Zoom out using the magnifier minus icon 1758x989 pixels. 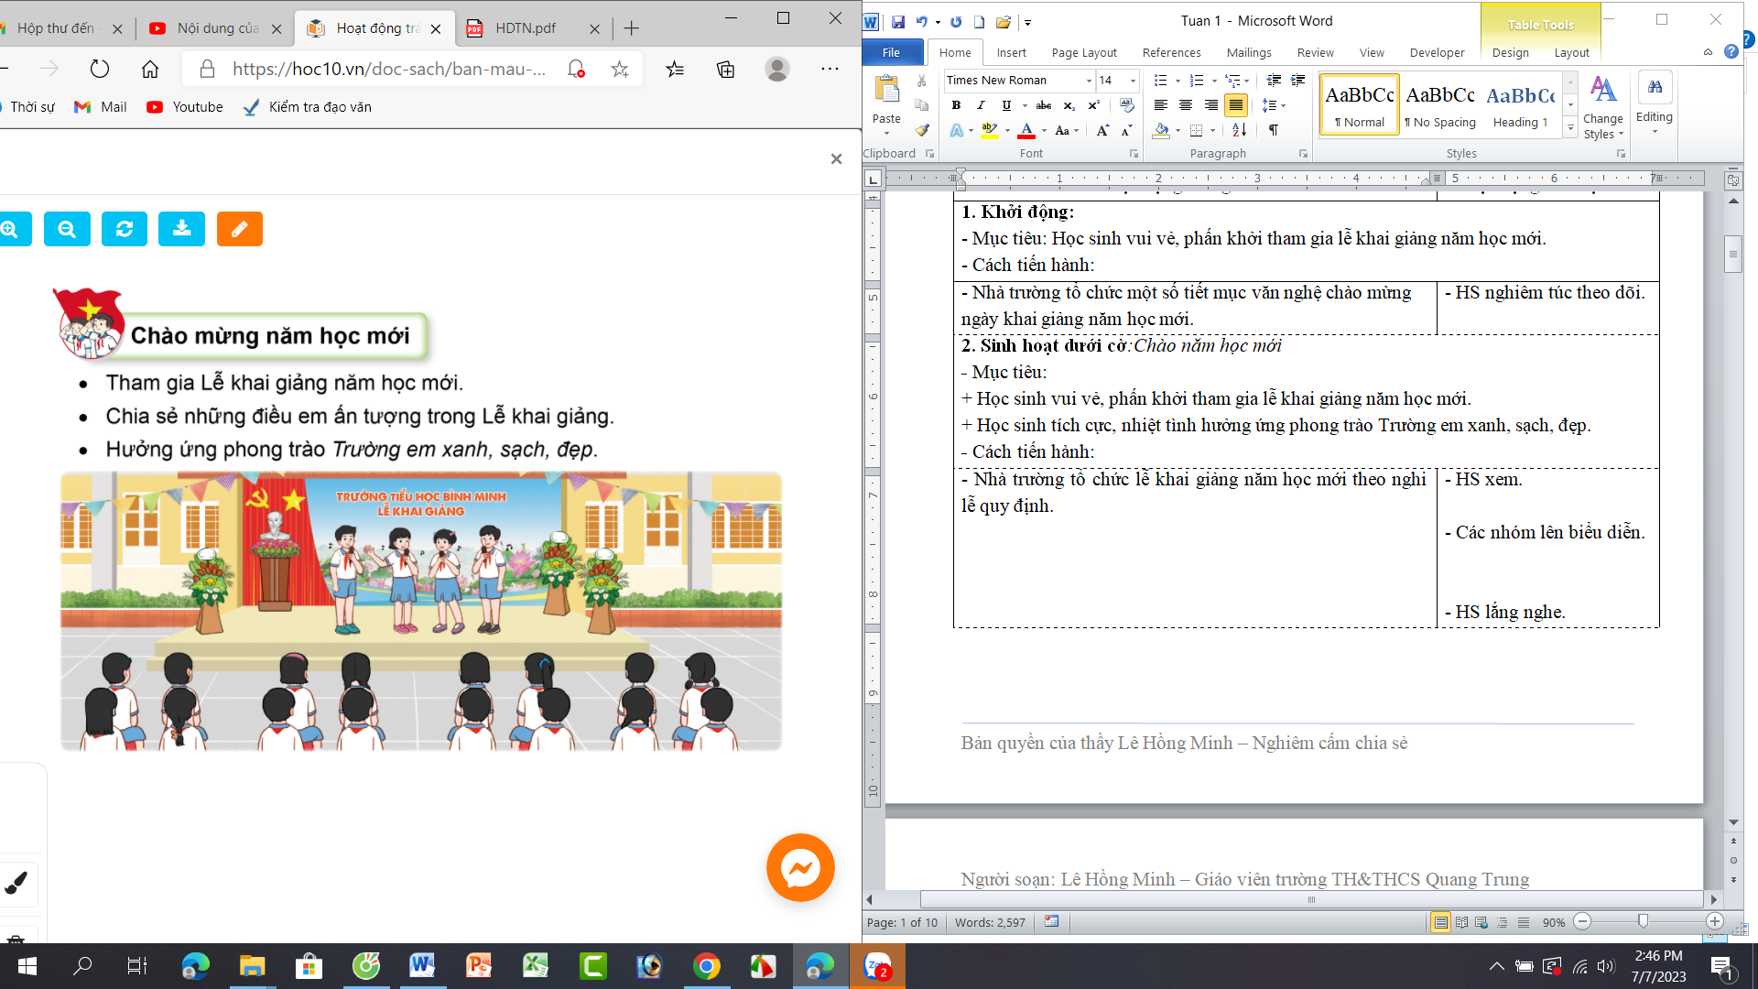[67, 229]
